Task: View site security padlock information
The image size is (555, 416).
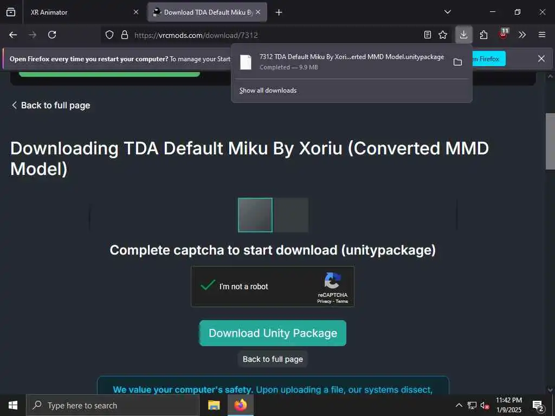Action: coord(125,35)
